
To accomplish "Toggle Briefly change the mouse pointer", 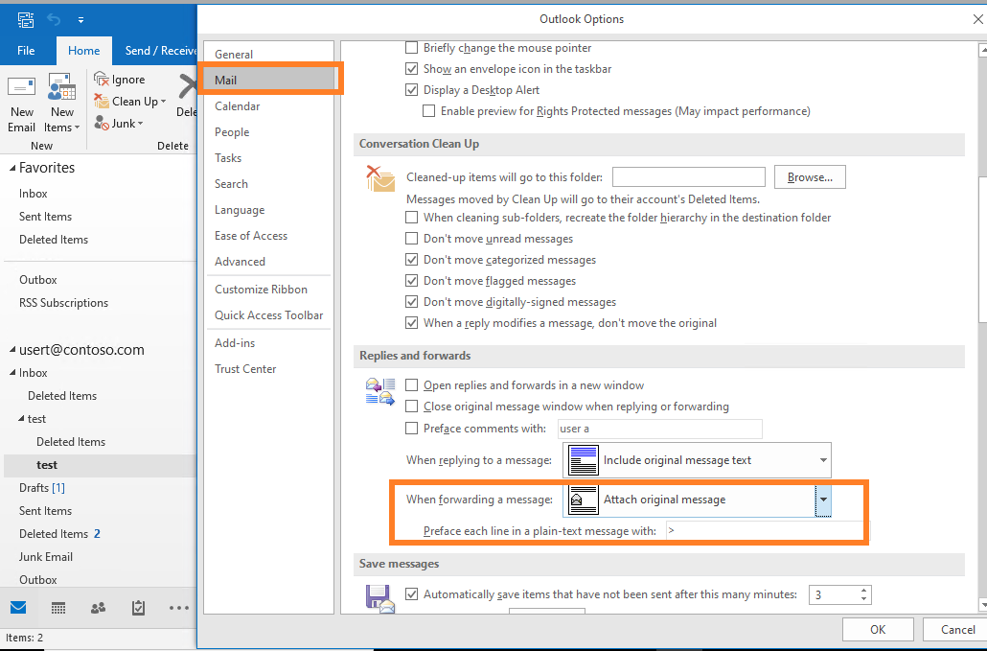I will point(412,48).
